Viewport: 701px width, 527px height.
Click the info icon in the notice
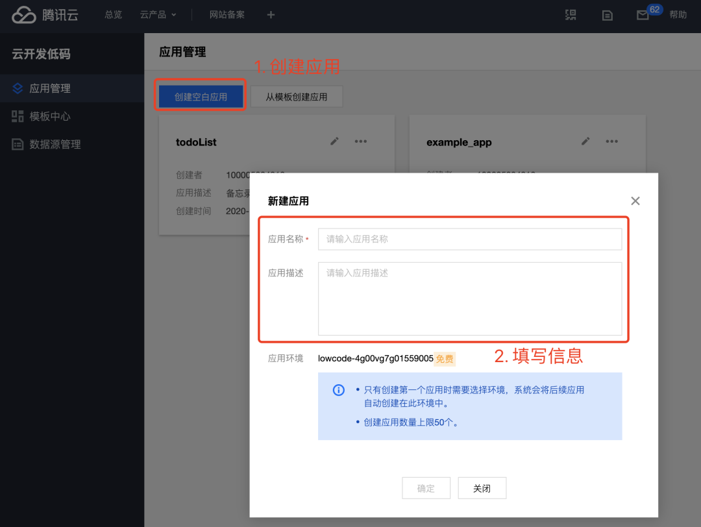point(339,390)
